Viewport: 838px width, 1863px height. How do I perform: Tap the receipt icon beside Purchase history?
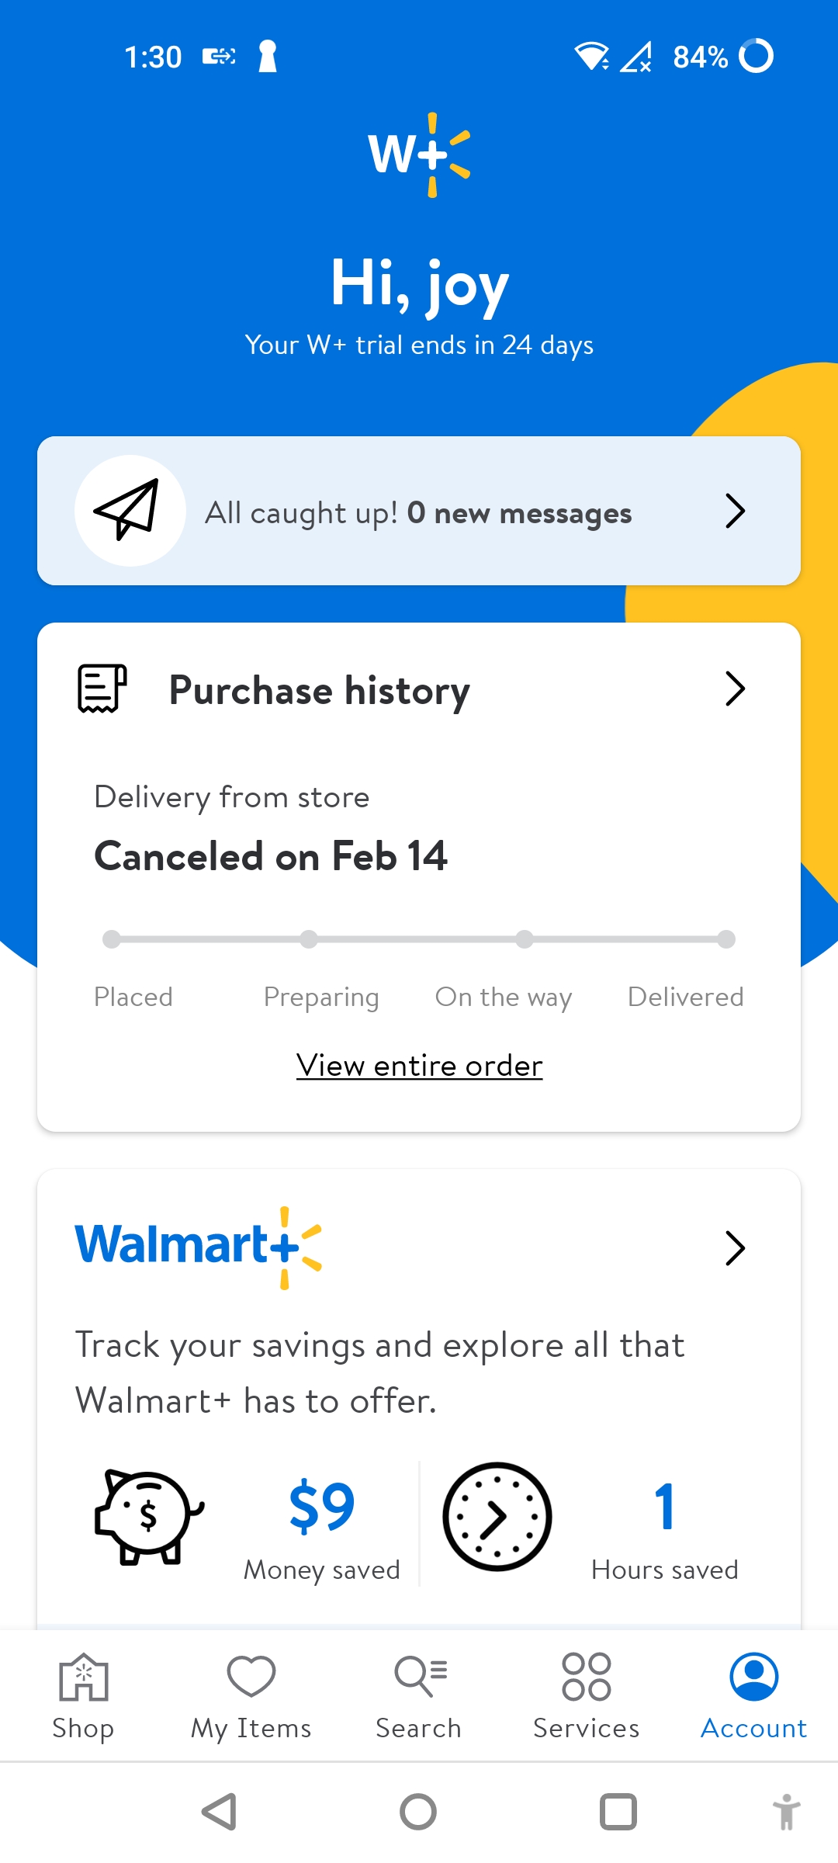point(102,689)
